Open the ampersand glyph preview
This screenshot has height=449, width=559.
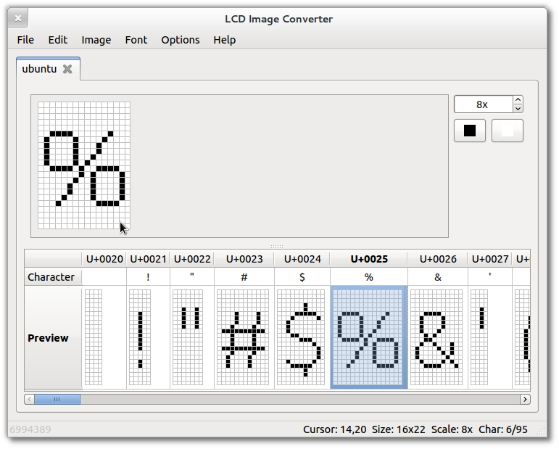pyautogui.click(x=436, y=337)
